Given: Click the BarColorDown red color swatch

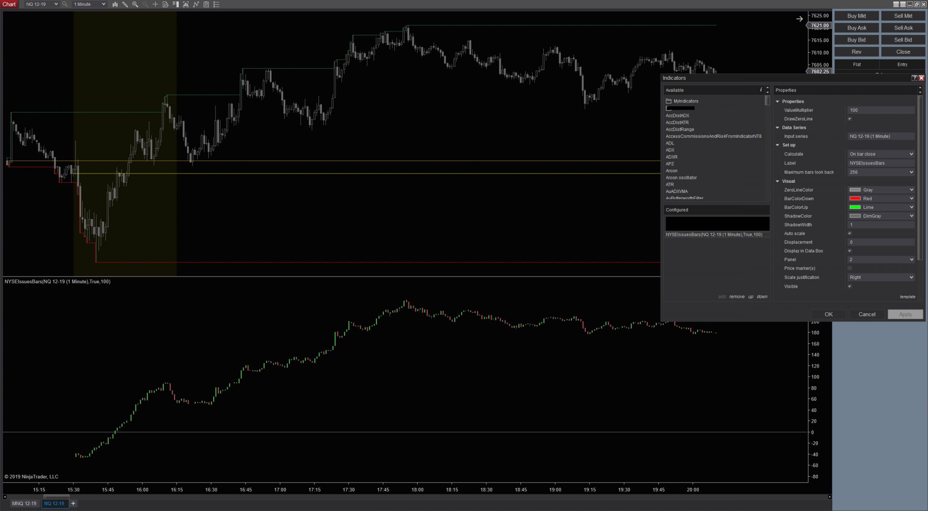Looking at the screenshot, I should [x=855, y=199].
